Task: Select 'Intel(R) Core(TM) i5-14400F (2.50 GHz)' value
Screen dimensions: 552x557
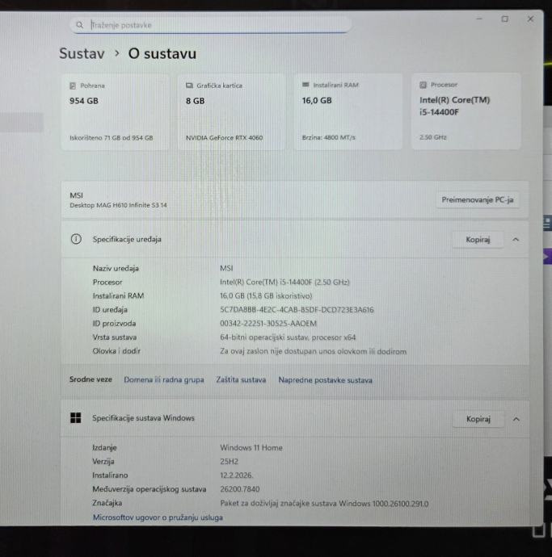Action: pyautogui.click(x=284, y=282)
